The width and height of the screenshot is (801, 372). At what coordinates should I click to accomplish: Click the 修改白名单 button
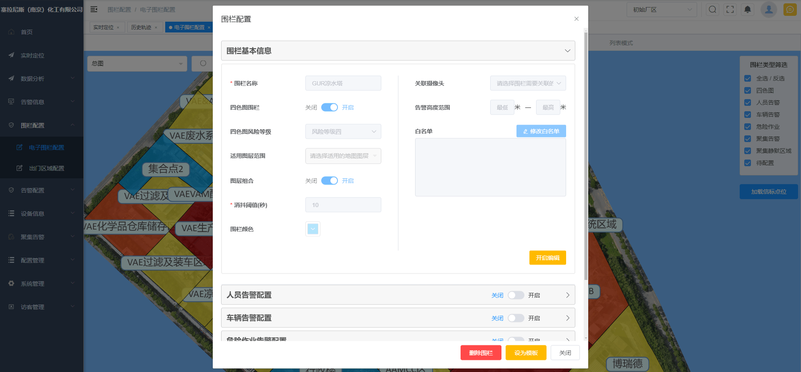pyautogui.click(x=541, y=131)
